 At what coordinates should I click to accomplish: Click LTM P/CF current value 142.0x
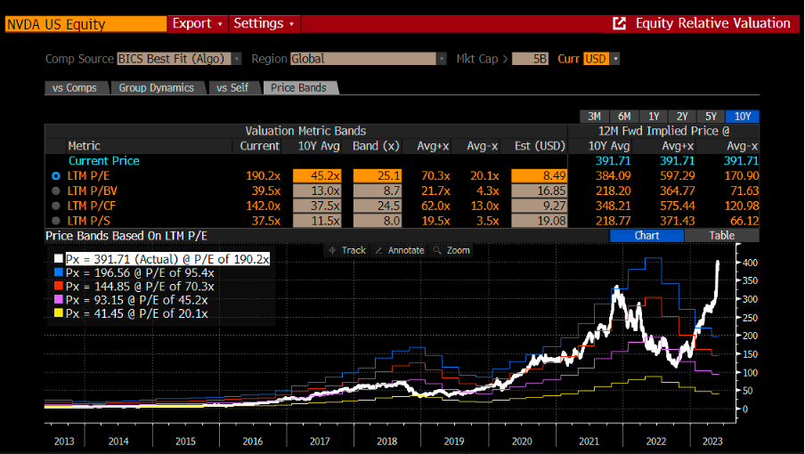263,206
